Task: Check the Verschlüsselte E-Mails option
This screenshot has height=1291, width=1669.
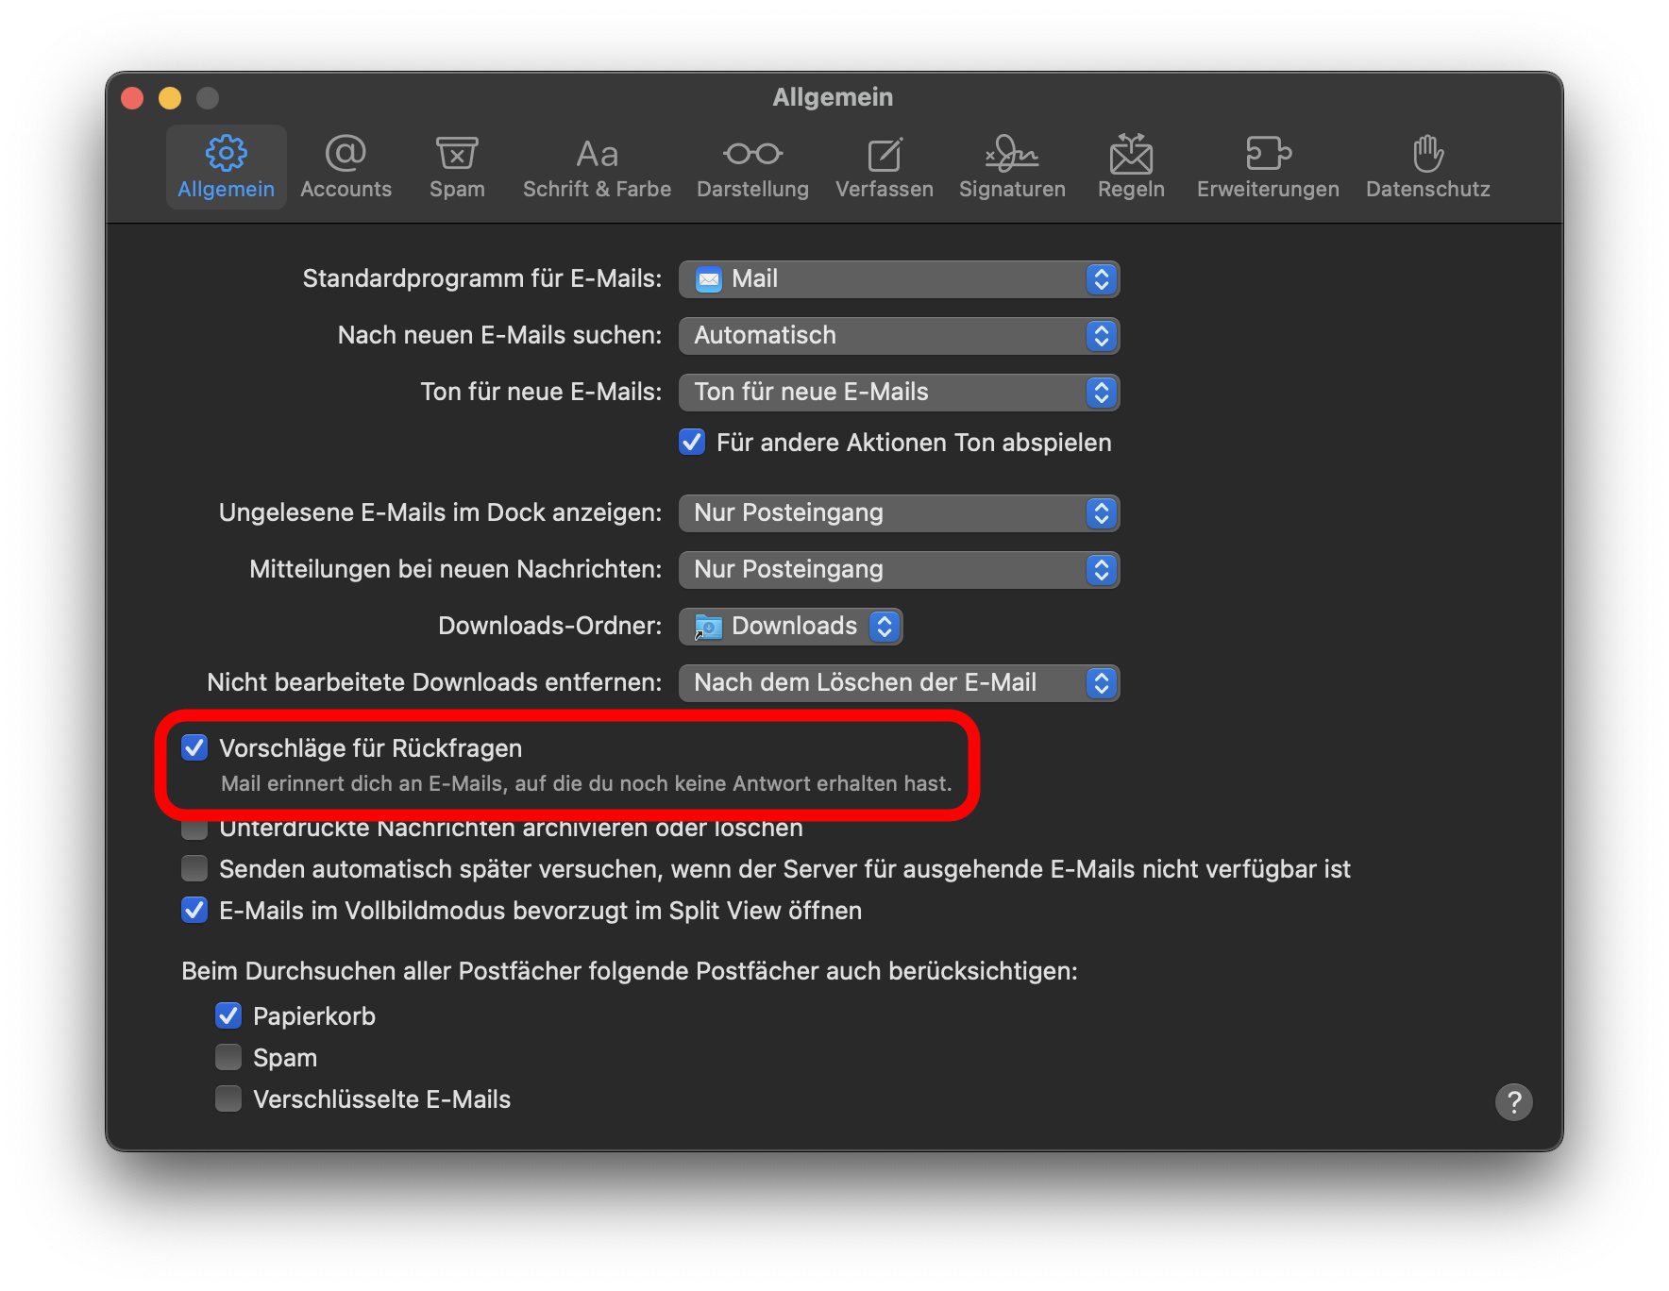Action: click(x=228, y=1098)
